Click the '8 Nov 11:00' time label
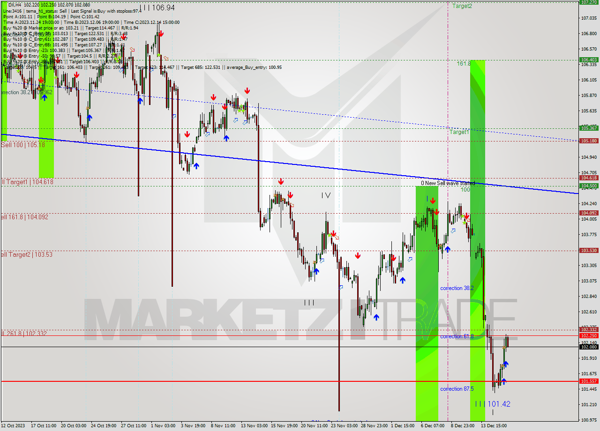 [223, 426]
